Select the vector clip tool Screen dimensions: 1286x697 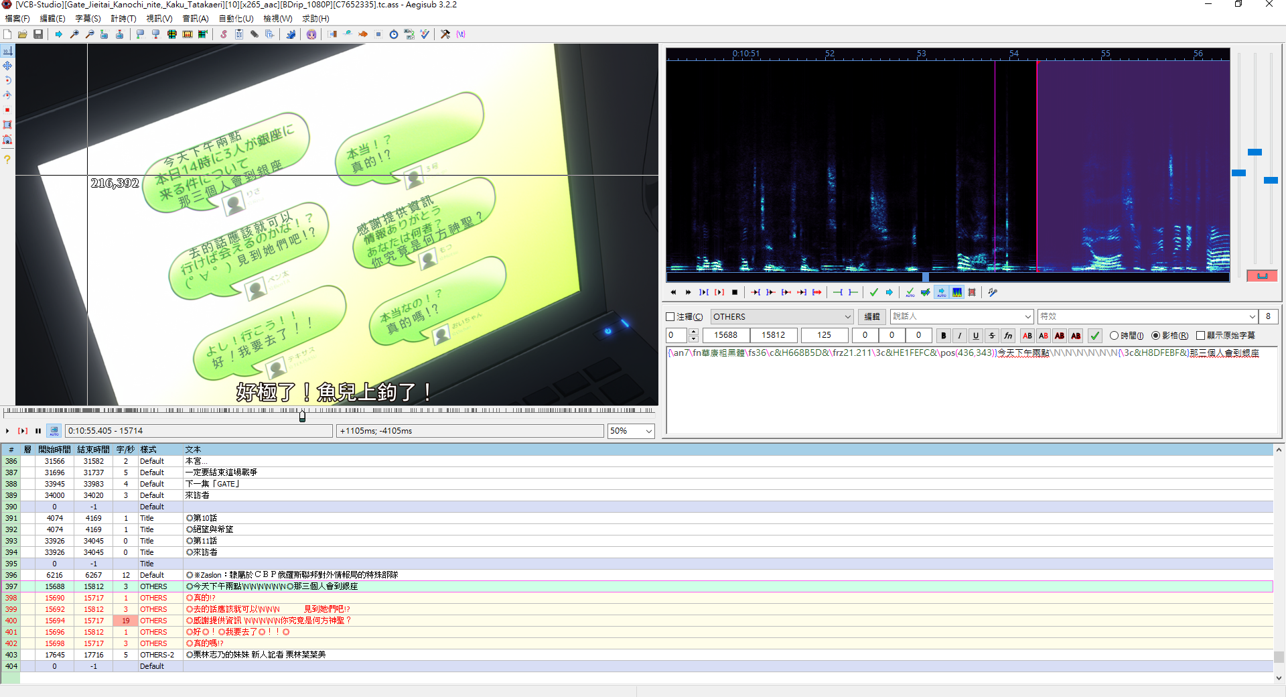point(7,140)
